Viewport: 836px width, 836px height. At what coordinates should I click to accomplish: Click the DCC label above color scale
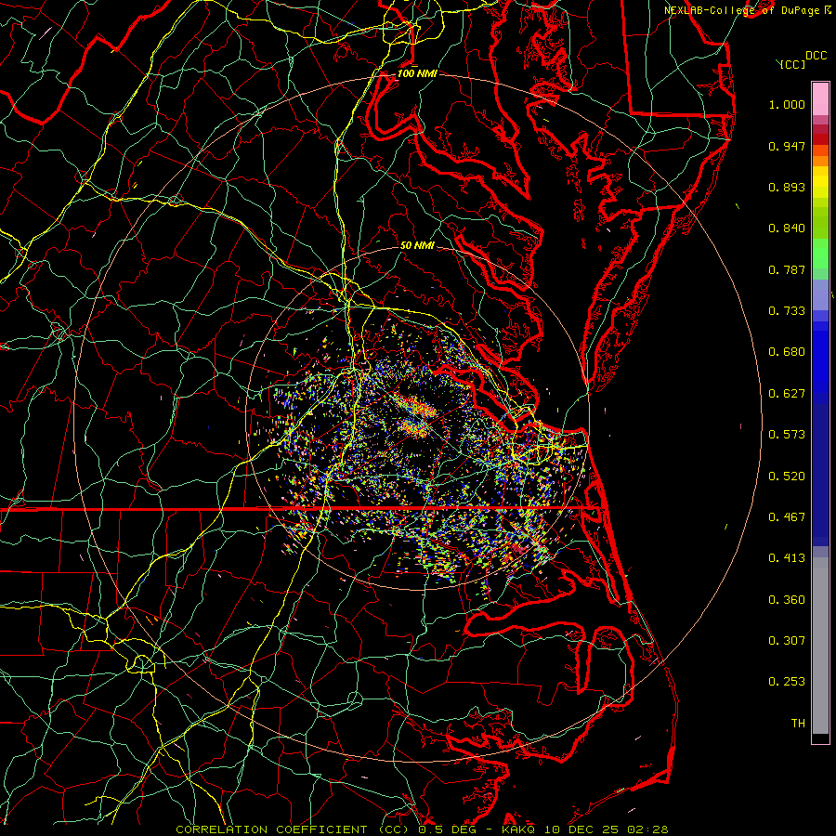tap(816, 56)
